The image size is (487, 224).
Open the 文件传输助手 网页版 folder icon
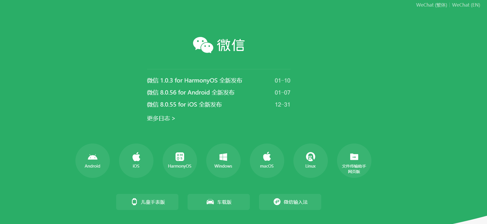tap(354, 157)
